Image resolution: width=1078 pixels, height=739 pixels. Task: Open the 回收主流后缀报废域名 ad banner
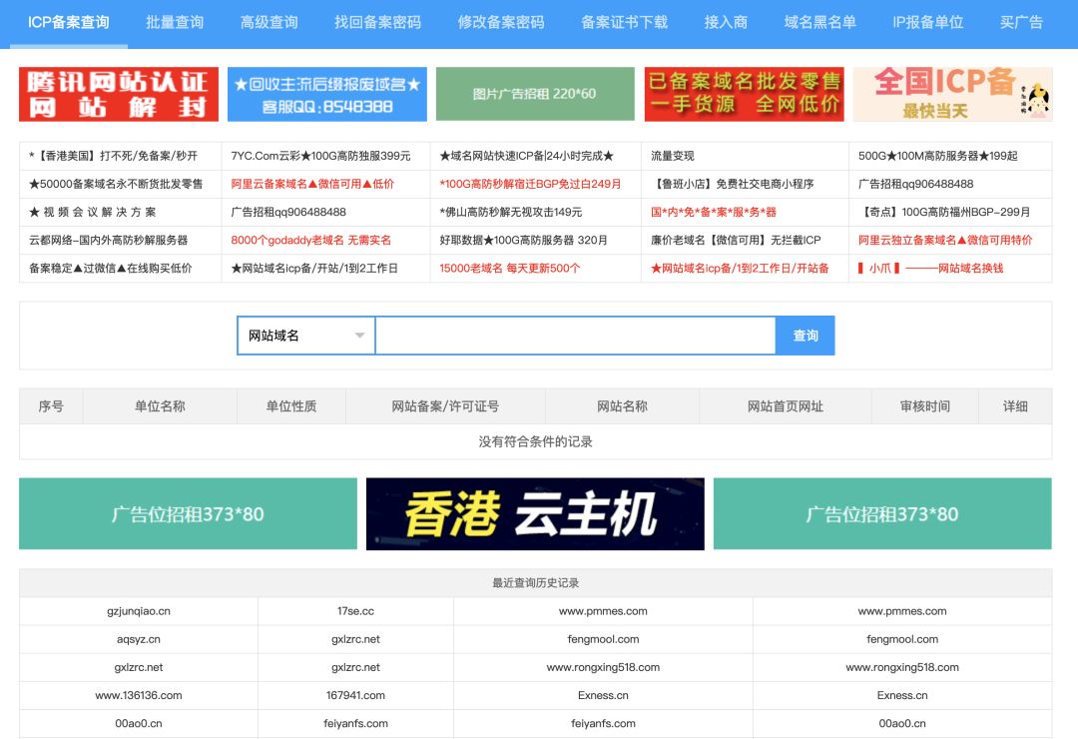327,94
